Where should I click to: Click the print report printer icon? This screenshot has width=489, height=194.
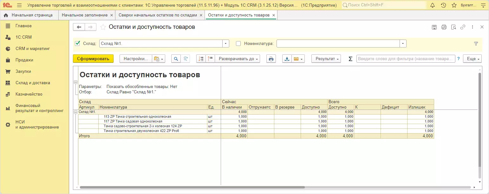(271, 59)
